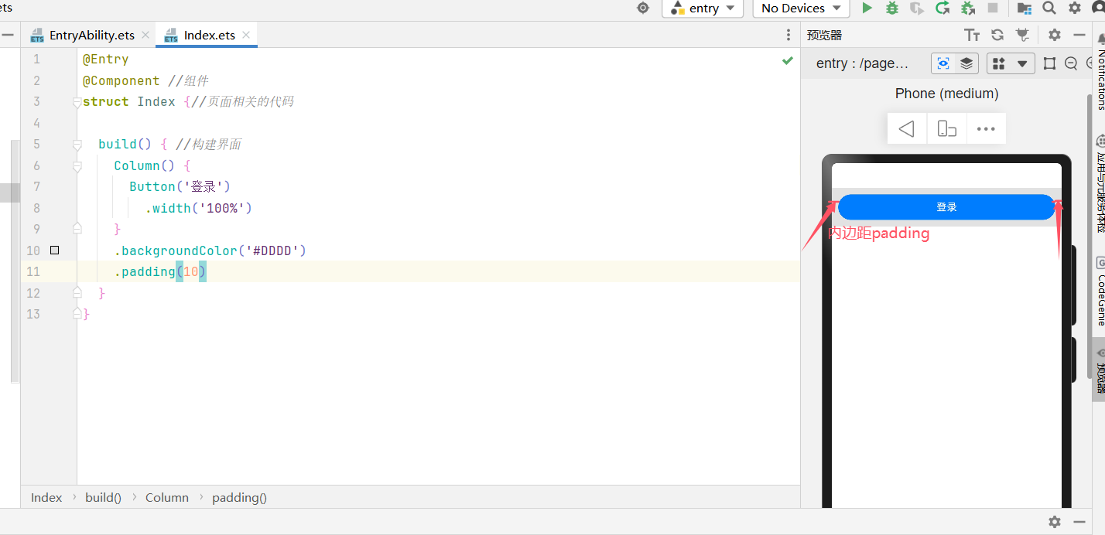Click the .width('100%') code on line 8

click(x=199, y=208)
